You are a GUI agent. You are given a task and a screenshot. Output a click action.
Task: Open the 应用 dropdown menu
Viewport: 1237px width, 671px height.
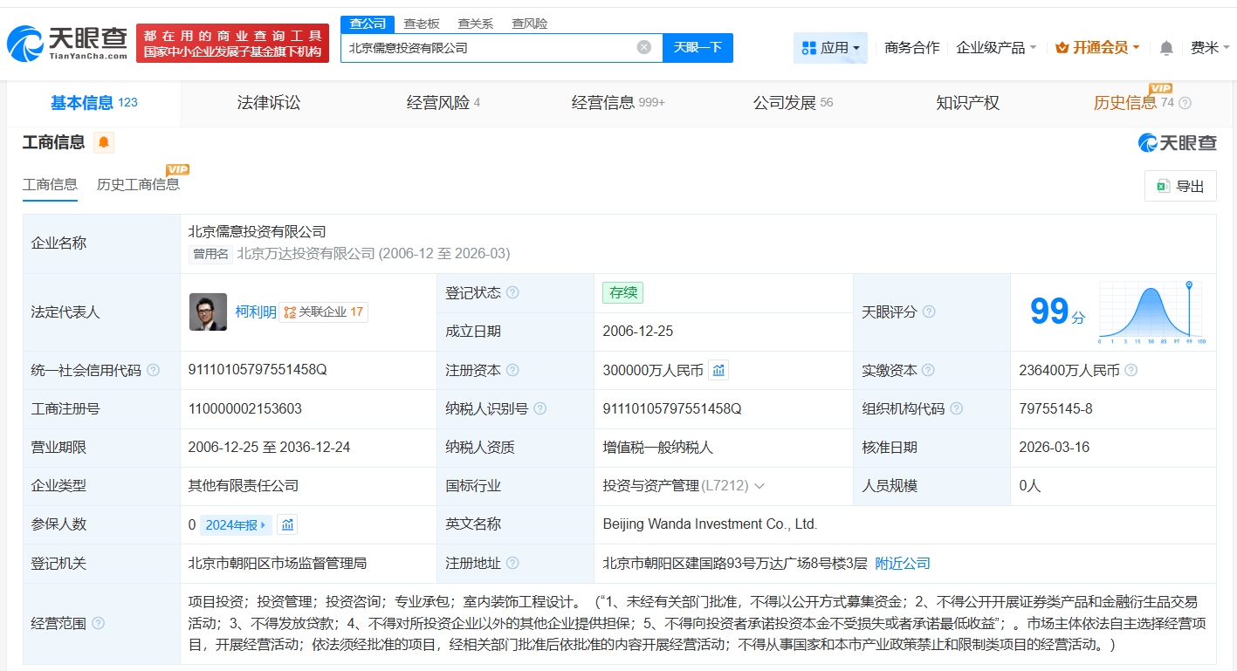(x=830, y=48)
